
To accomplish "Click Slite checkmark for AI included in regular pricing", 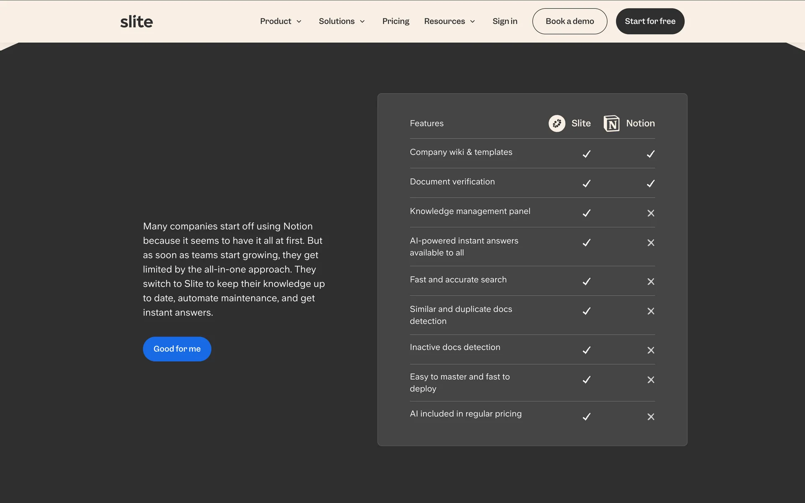I will (x=586, y=417).
